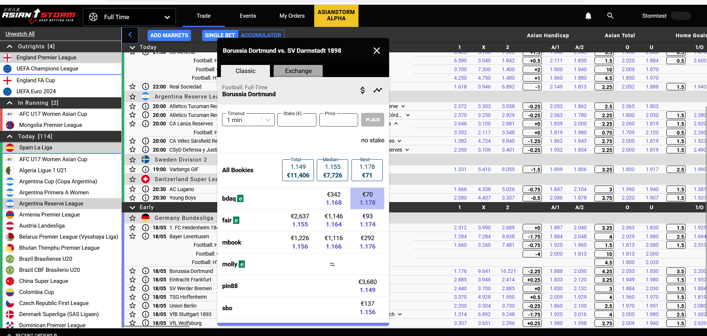Select the Exchange tab
The image size is (707, 336).
point(298,71)
